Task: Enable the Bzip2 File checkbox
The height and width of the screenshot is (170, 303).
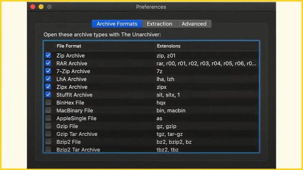Action: coord(48,142)
